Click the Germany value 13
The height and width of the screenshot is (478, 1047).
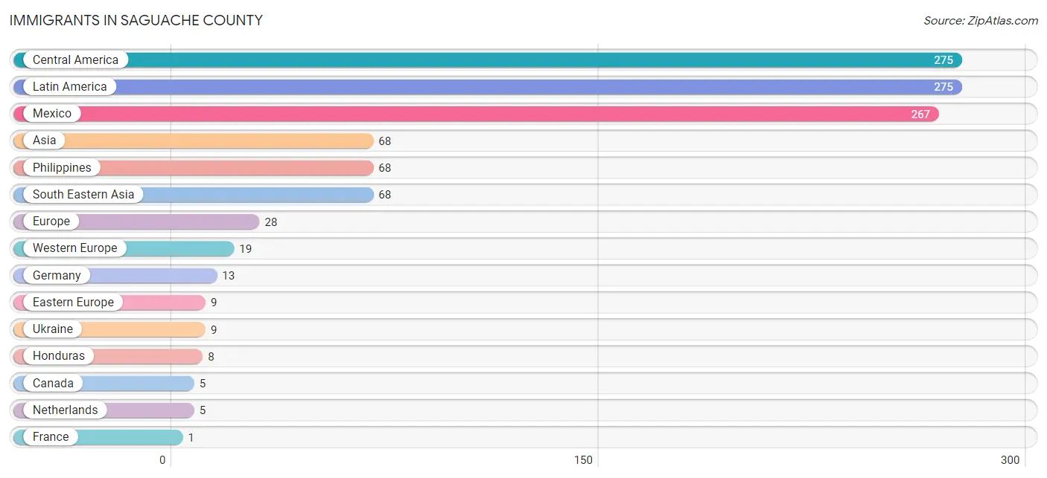[228, 276]
